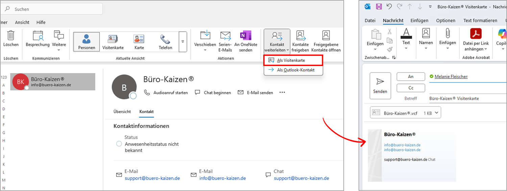
Task: Start audio call with Büro-Kaizen
Action: tap(166, 93)
